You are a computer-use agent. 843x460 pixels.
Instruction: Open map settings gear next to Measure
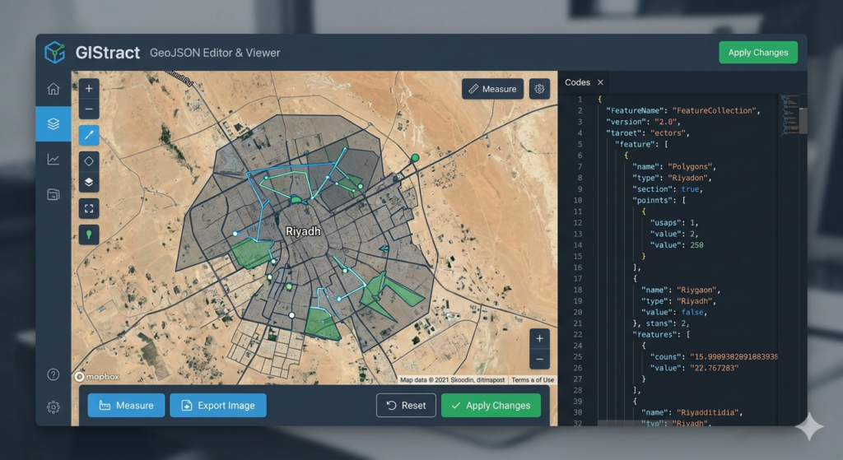point(539,89)
